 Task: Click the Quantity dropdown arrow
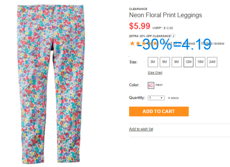pyautogui.click(x=161, y=98)
